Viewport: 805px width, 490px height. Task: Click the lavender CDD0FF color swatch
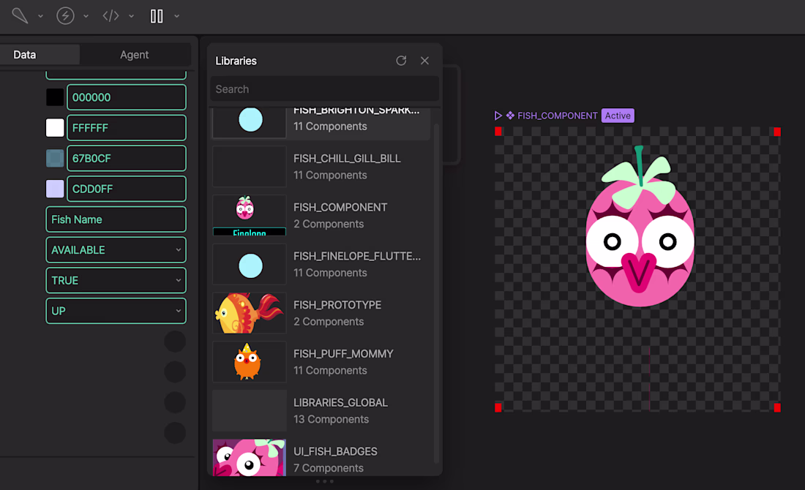pyautogui.click(x=55, y=189)
